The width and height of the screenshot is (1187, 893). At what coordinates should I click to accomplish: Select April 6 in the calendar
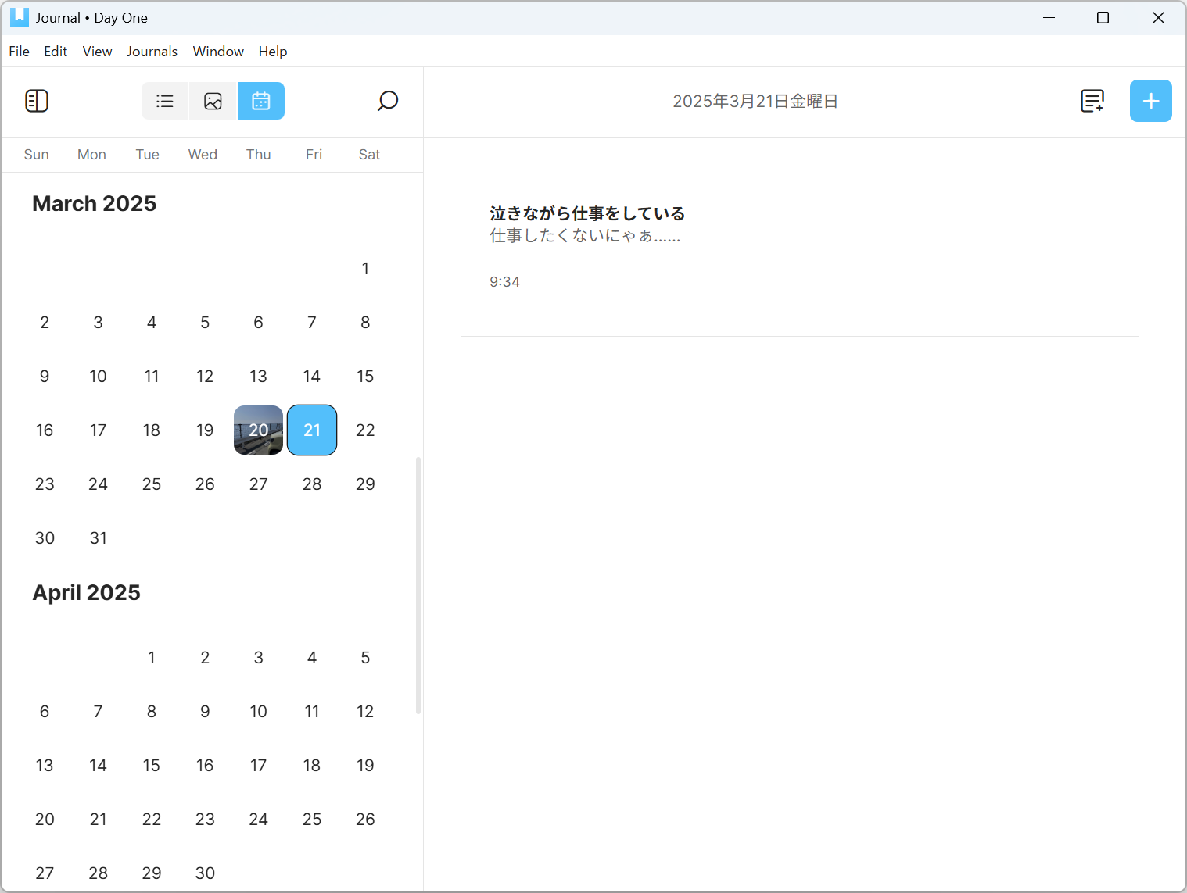45,711
